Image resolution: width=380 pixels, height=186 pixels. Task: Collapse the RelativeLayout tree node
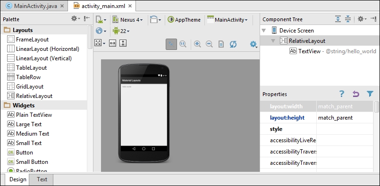point(273,41)
